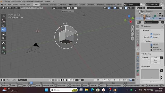This screenshot has height=93, width=165.
Task: Disable Cube render camera icon in outliner
Action: point(162,18)
